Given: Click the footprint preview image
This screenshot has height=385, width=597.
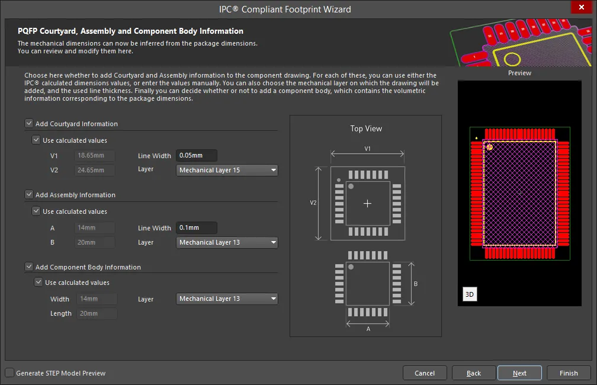Looking at the screenshot, I should tap(520, 194).
